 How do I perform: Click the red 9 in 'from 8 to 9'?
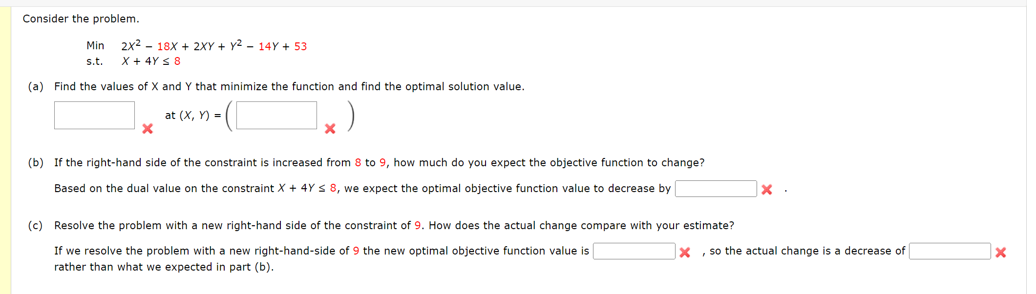coord(382,163)
